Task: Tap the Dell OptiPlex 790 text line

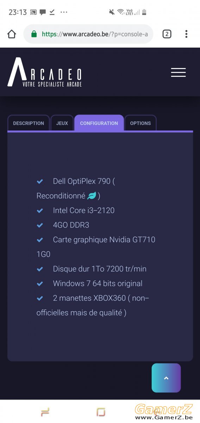Action: (x=84, y=181)
